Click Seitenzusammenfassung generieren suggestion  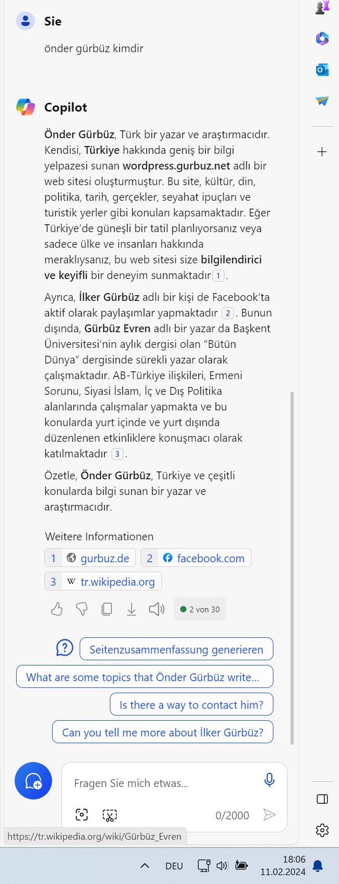pos(177,649)
